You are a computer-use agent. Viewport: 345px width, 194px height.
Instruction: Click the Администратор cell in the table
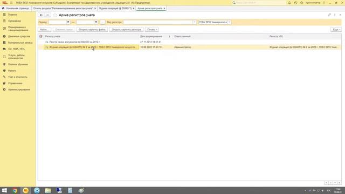pyautogui.click(x=182, y=47)
